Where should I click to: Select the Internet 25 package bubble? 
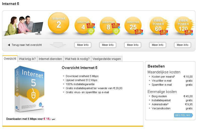[x=133, y=25]
